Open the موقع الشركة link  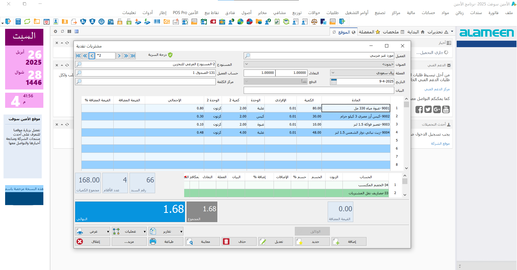point(440,144)
